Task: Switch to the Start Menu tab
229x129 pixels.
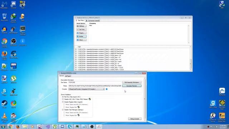Action: tap(80, 20)
